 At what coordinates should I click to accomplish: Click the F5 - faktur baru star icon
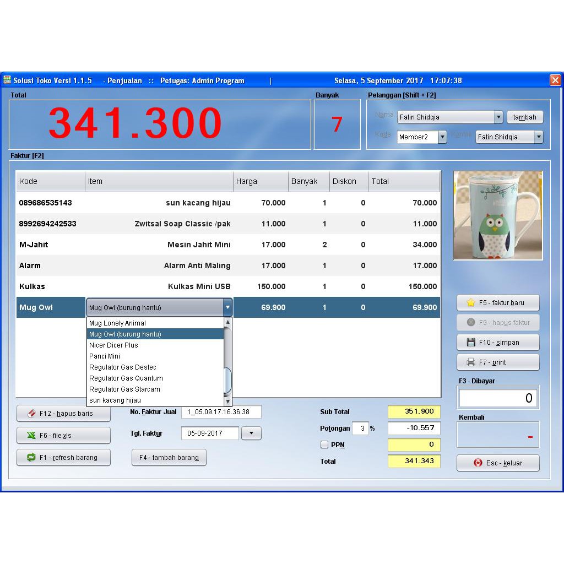click(470, 302)
